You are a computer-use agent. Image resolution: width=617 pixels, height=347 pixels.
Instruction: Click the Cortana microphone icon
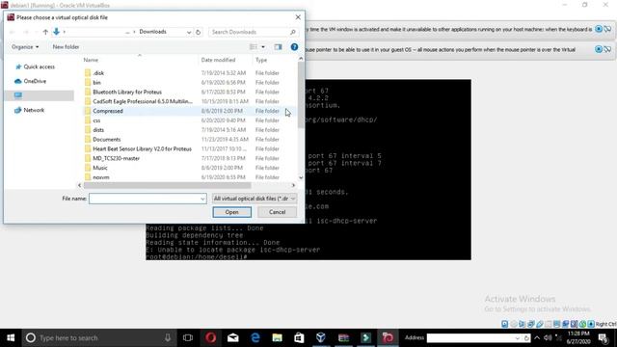tap(168, 337)
